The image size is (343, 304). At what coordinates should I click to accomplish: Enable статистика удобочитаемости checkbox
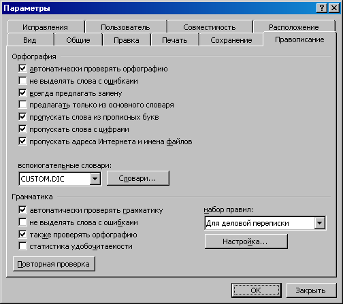pos(22,246)
